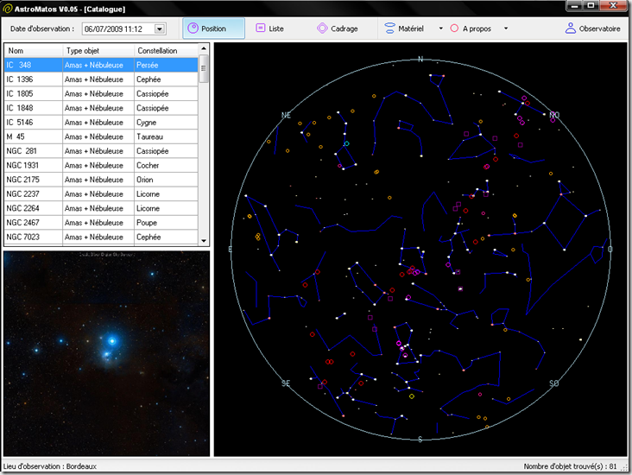Click the Liste square icon
The width and height of the screenshot is (632, 475).
(261, 28)
